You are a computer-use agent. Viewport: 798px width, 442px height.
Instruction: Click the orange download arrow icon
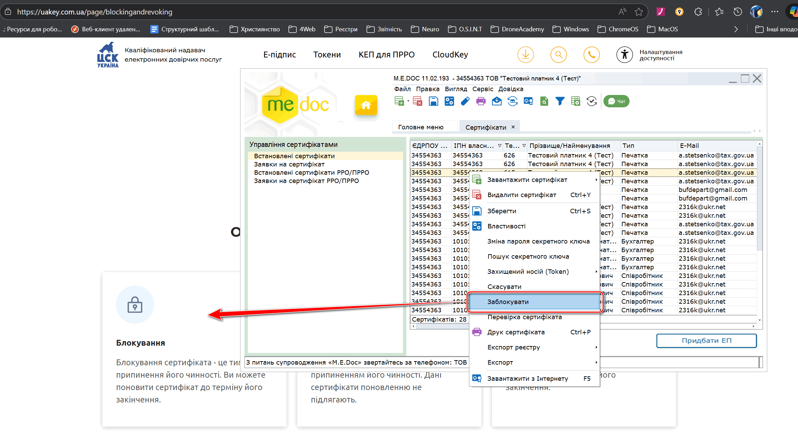coord(525,55)
